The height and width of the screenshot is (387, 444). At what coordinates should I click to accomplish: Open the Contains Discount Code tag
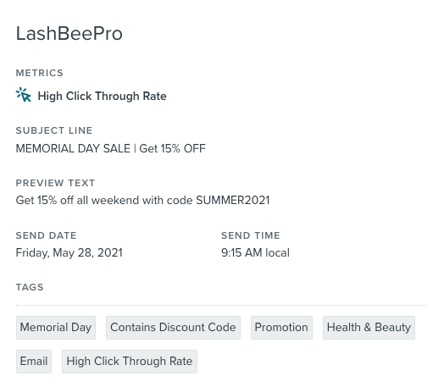(174, 328)
